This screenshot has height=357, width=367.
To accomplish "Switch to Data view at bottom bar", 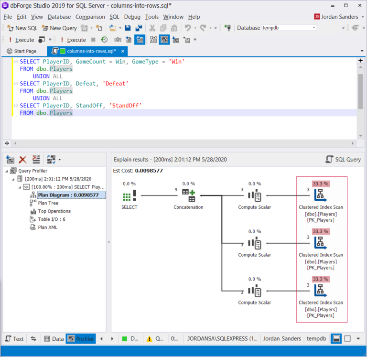I will coord(54,339).
